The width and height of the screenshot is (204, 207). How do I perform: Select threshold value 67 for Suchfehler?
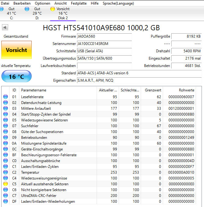pyautogui.click(x=159, y=126)
